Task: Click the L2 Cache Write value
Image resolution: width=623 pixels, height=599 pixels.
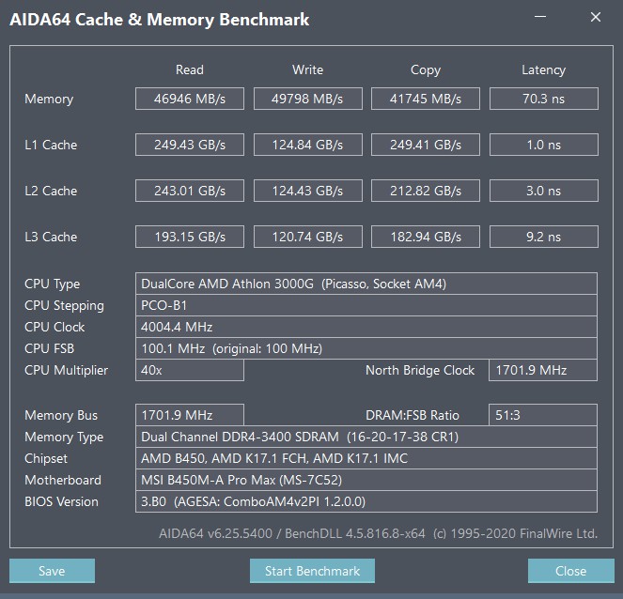Action: pos(307,191)
